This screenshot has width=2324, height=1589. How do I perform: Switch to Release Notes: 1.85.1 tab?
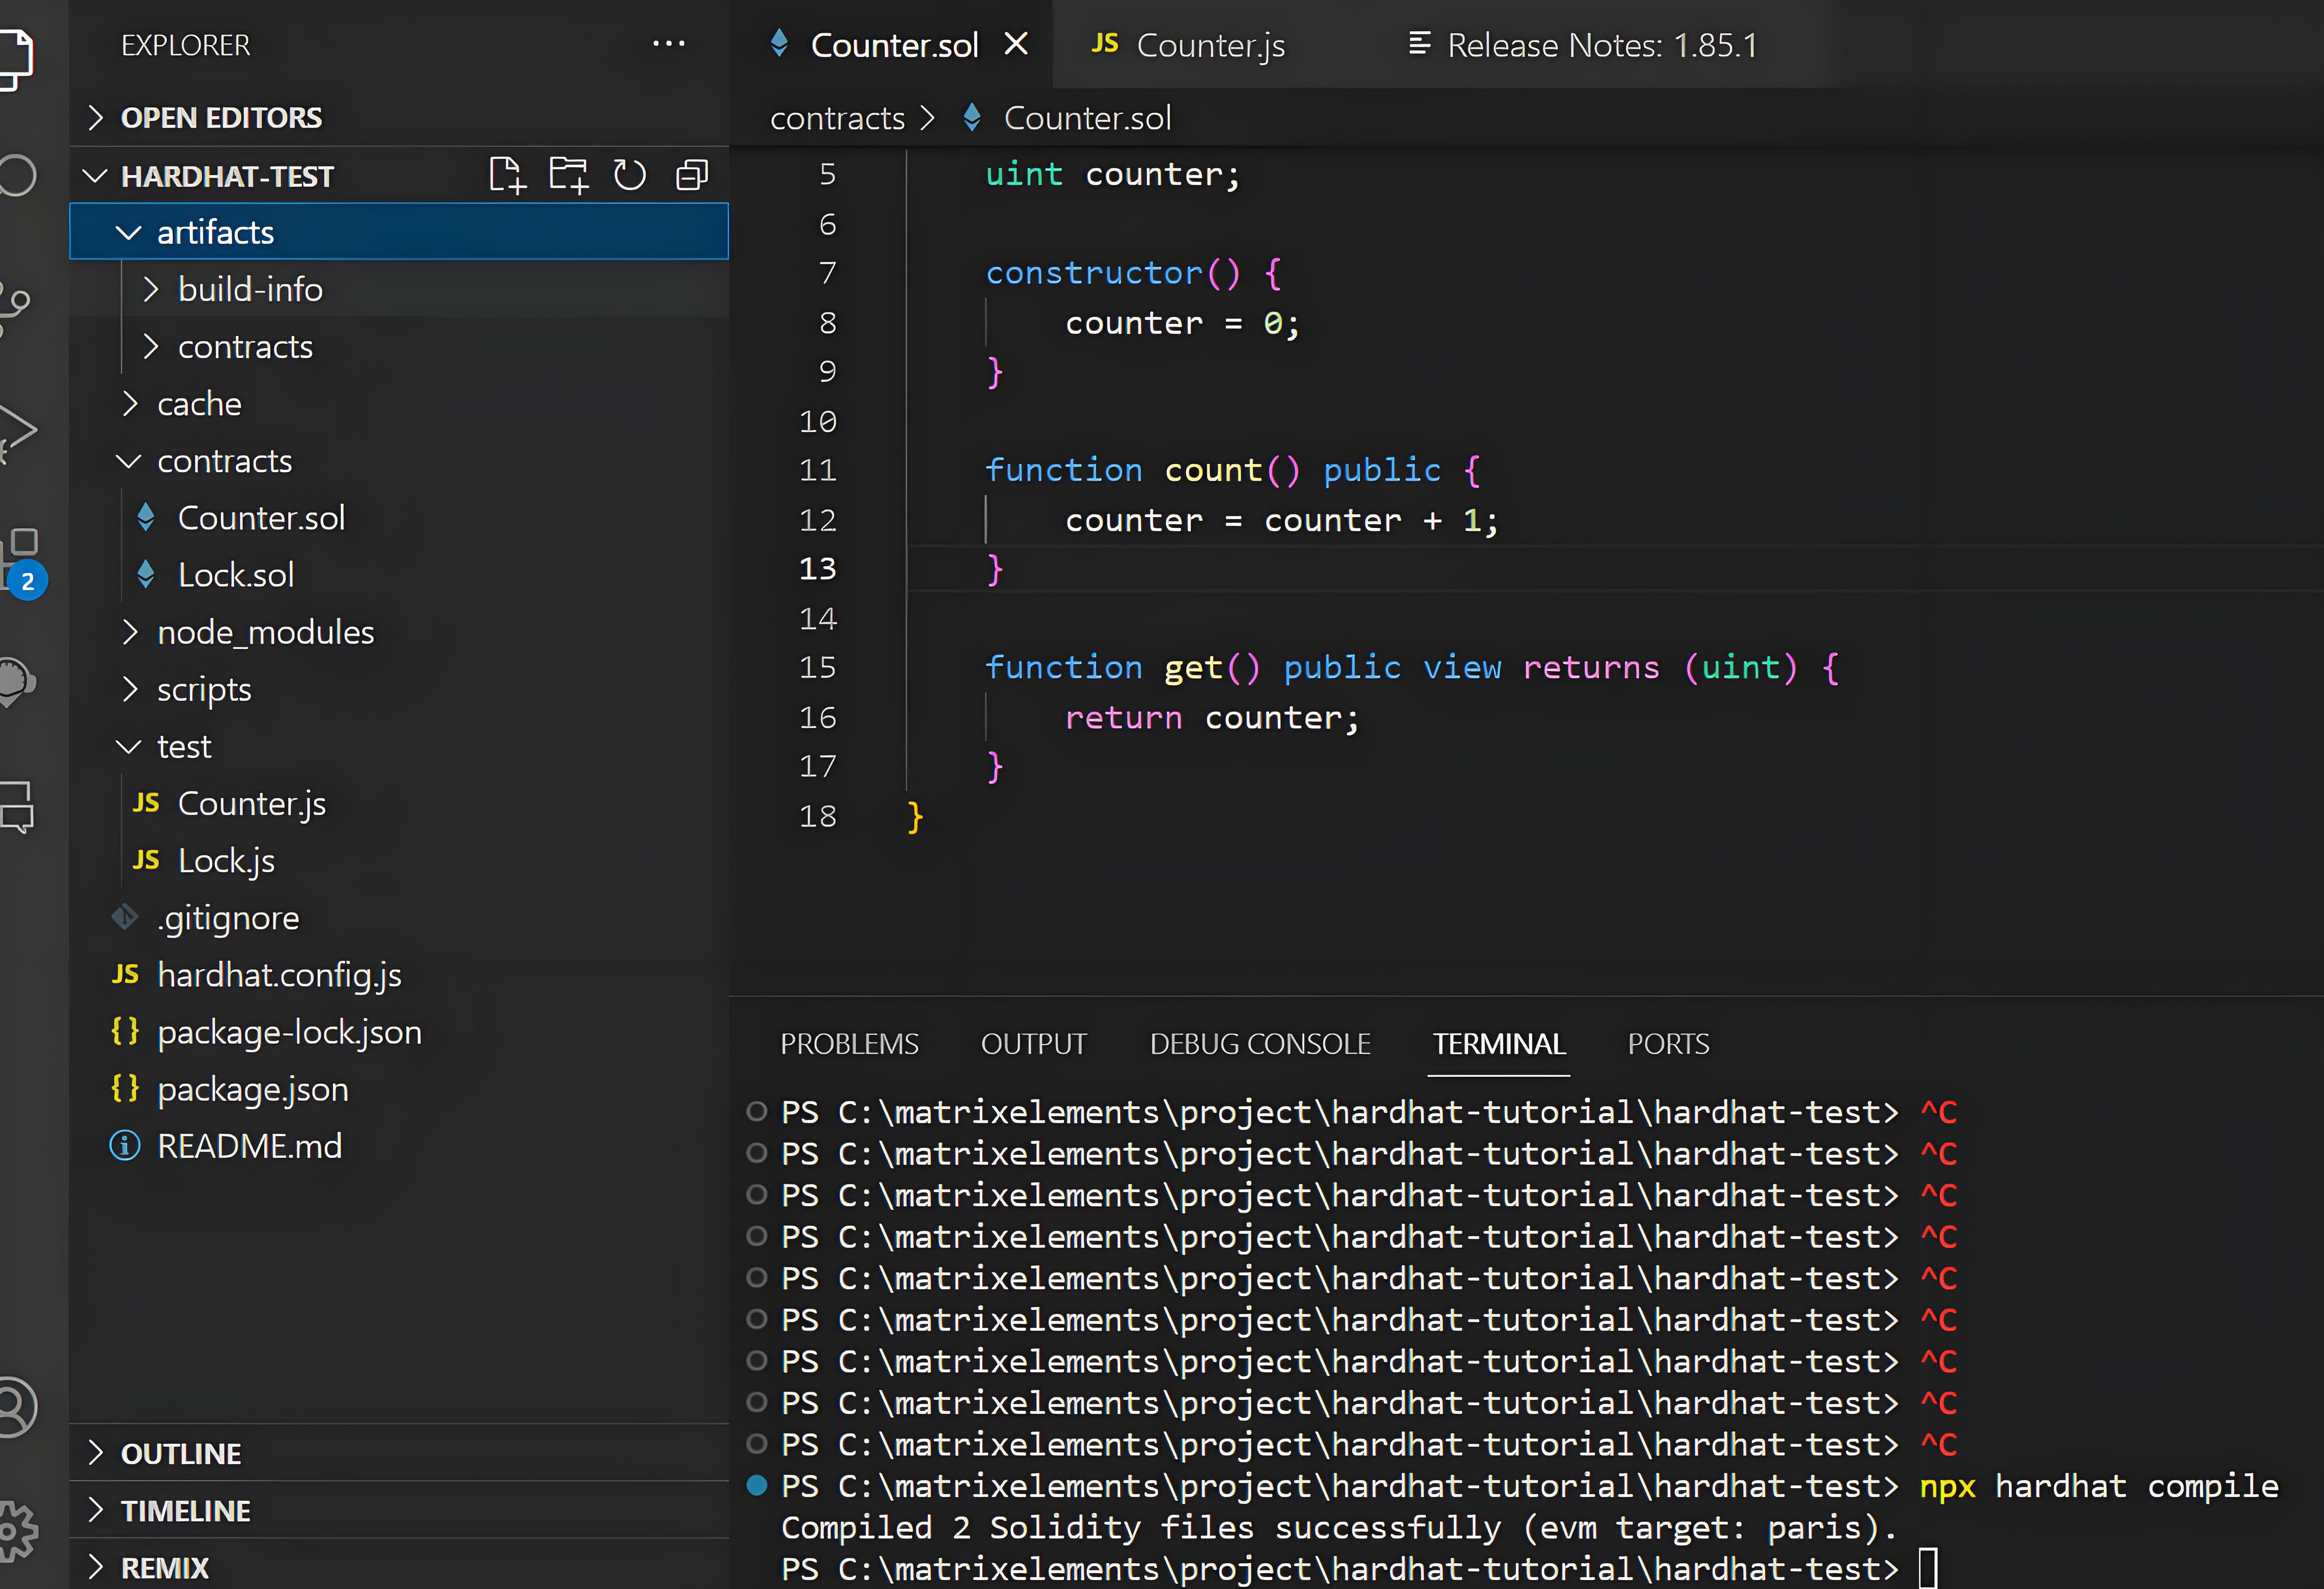(x=1583, y=45)
